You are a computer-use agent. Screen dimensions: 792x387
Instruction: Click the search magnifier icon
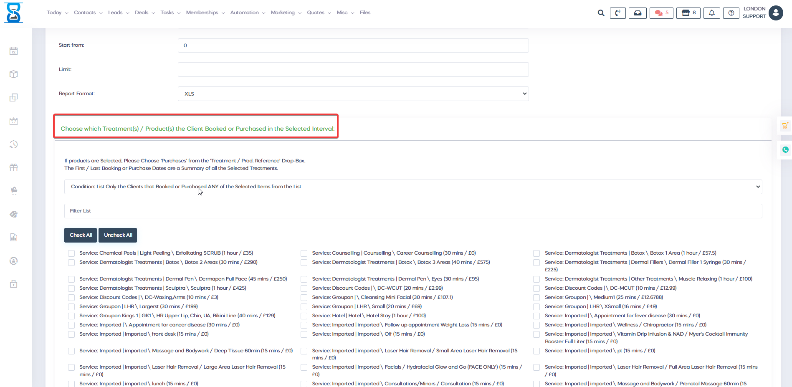click(601, 13)
